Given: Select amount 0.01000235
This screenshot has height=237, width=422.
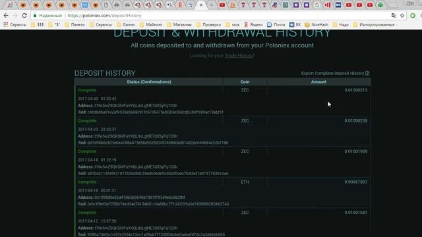Looking at the screenshot, I should coord(356,120).
